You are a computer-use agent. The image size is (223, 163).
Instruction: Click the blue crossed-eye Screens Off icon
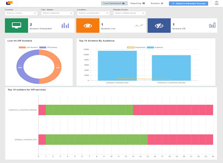pyautogui.click(x=159, y=26)
